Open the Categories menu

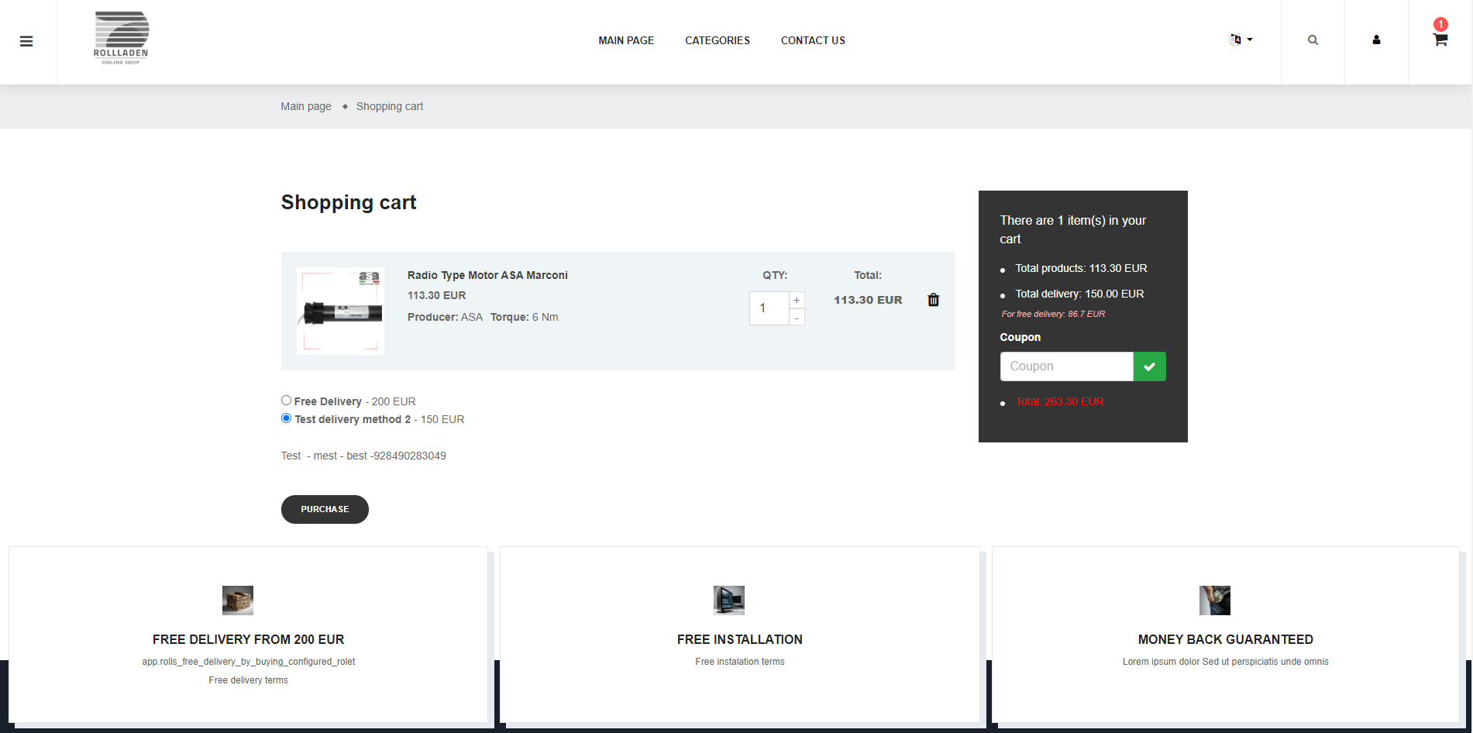[717, 40]
